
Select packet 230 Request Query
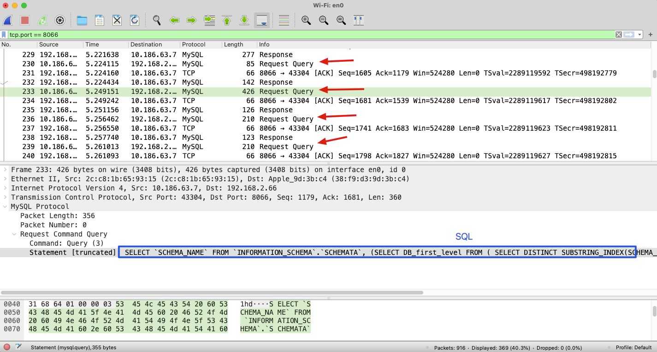point(326,64)
